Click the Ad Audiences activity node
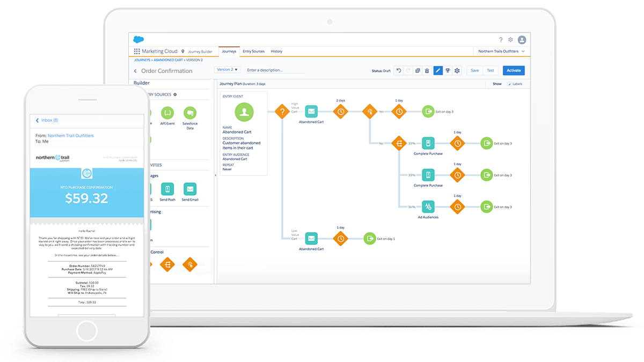This screenshot has width=644, height=362. [428, 206]
